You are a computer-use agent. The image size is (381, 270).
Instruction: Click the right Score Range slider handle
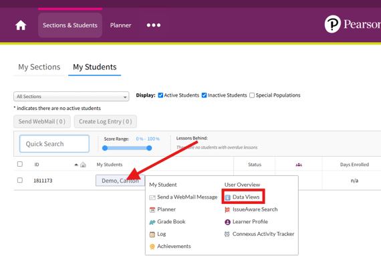point(149,148)
